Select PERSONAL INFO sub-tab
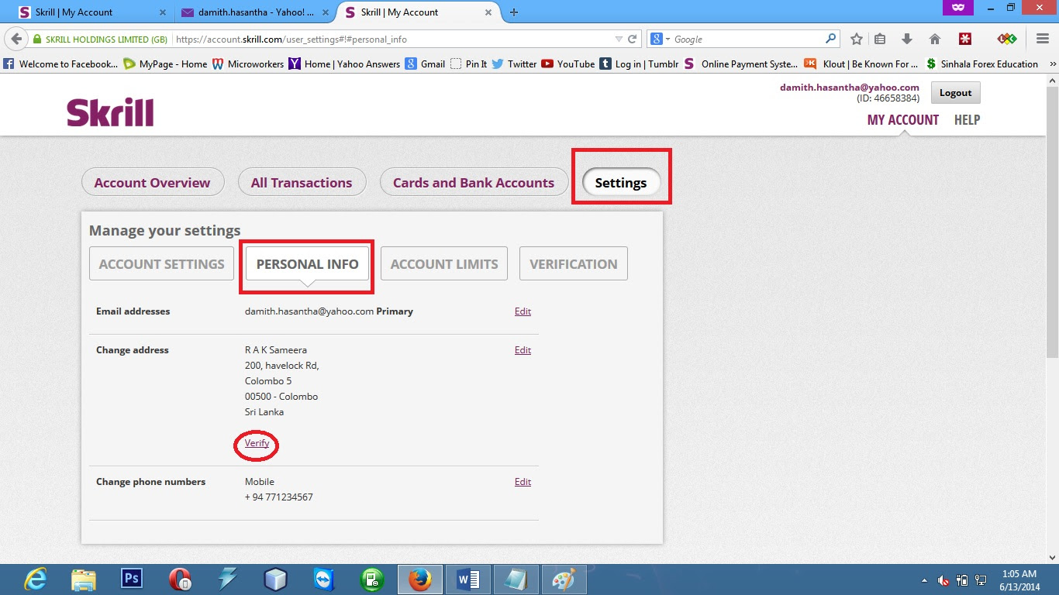Image resolution: width=1059 pixels, height=595 pixels. tap(308, 263)
